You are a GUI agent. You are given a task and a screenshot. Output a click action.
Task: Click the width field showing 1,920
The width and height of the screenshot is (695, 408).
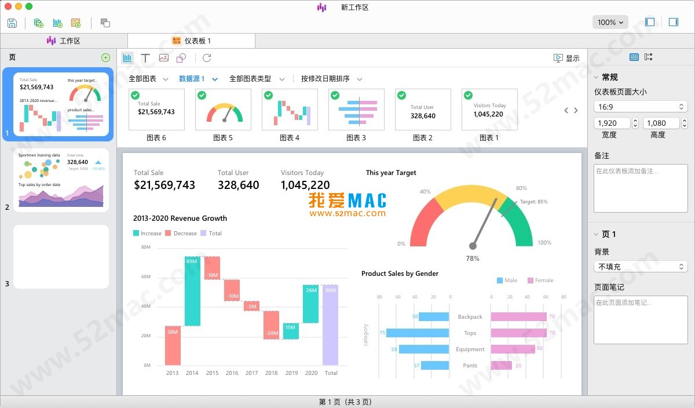(x=612, y=123)
